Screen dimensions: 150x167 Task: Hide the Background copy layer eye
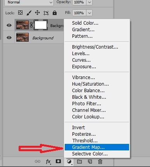coord(9,25)
